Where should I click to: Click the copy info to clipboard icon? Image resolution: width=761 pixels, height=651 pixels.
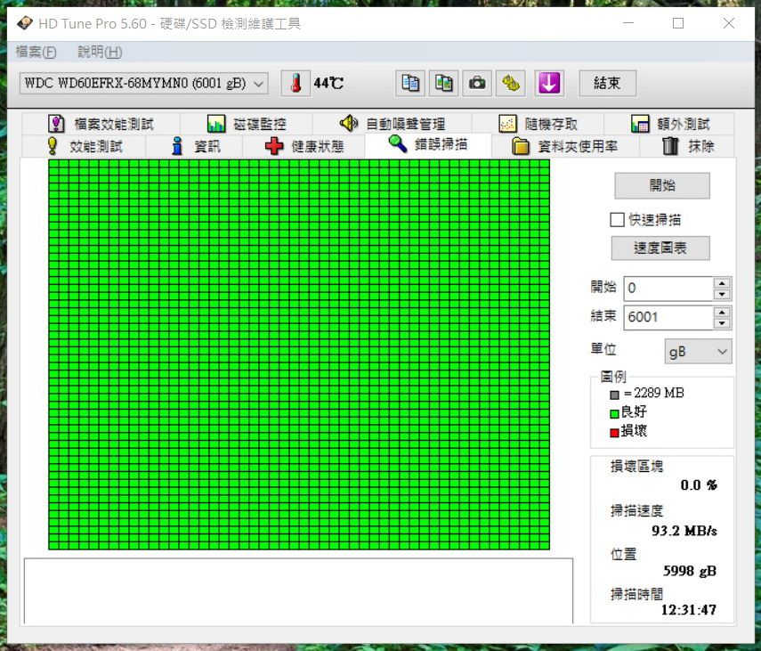pos(410,84)
